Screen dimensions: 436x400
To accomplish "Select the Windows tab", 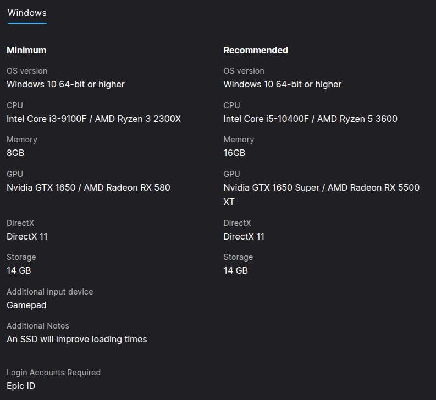I will pyautogui.click(x=27, y=13).
